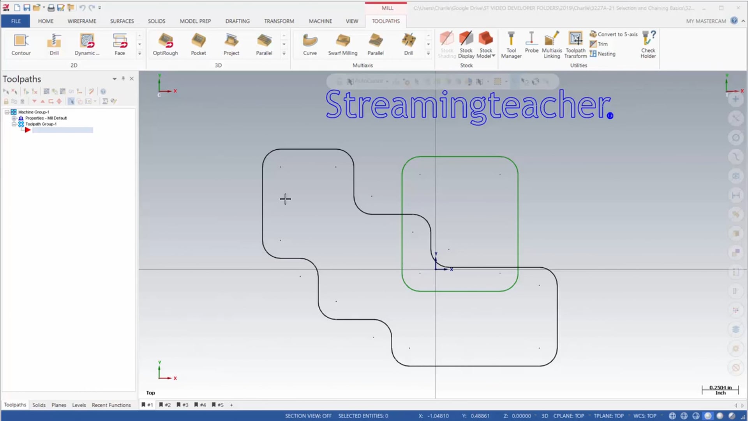Viewport: 748px width, 421px height.
Task: Click the WCS: TOP status entry
Action: click(645, 416)
